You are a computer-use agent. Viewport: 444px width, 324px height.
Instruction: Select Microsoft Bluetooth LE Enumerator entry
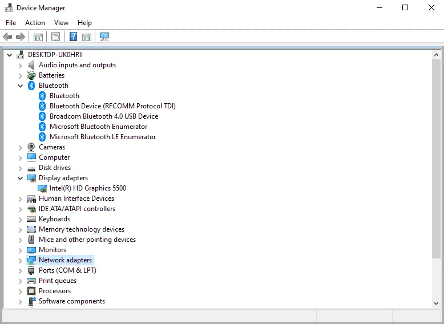pyautogui.click(x=103, y=137)
